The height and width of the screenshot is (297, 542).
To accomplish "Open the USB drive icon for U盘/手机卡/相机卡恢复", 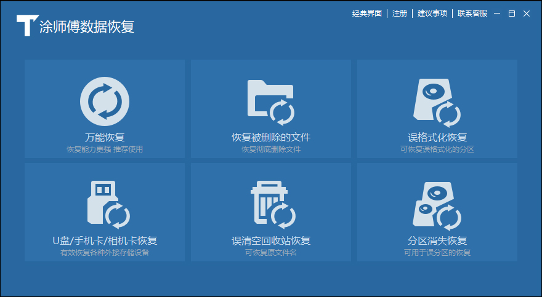I will click(108, 205).
